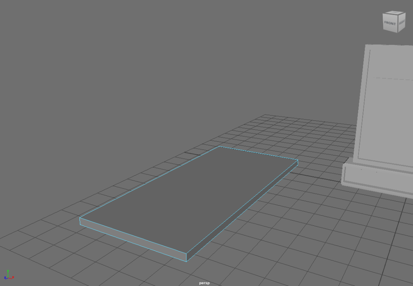The height and width of the screenshot is (286, 413).
Task: Click the slab's rightmost corner near the headstone
Action: [x=298, y=160]
